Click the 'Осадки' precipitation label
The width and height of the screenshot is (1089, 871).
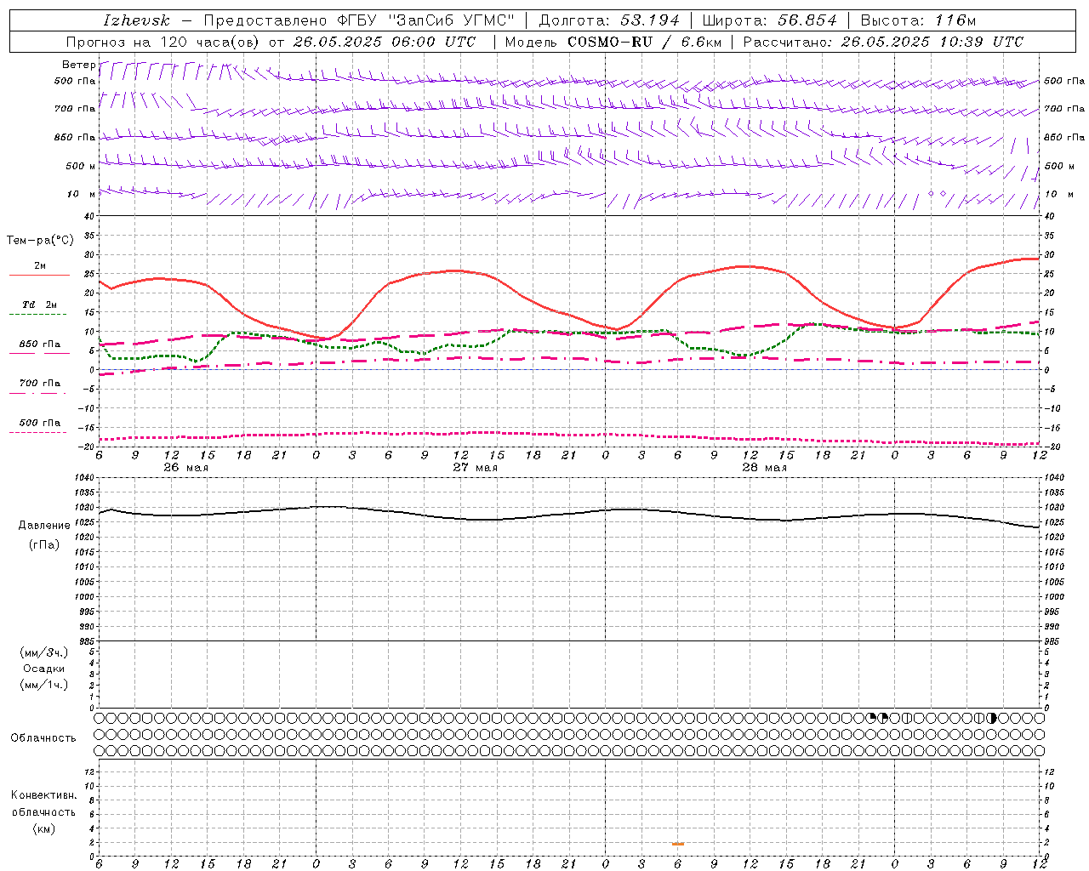coord(45,669)
